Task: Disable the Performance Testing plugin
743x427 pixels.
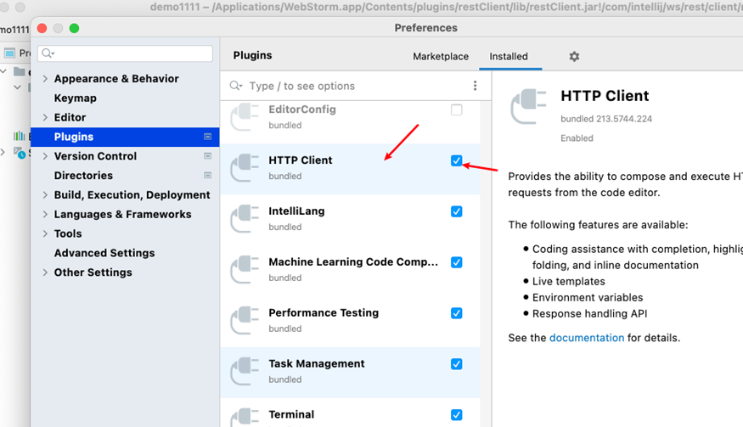Action: (456, 313)
